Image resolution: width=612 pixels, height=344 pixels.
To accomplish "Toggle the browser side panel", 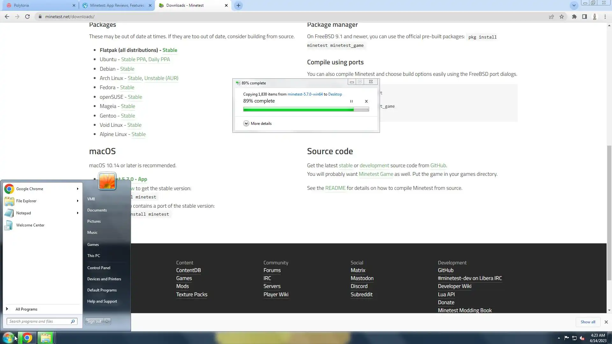I will click(x=584, y=17).
